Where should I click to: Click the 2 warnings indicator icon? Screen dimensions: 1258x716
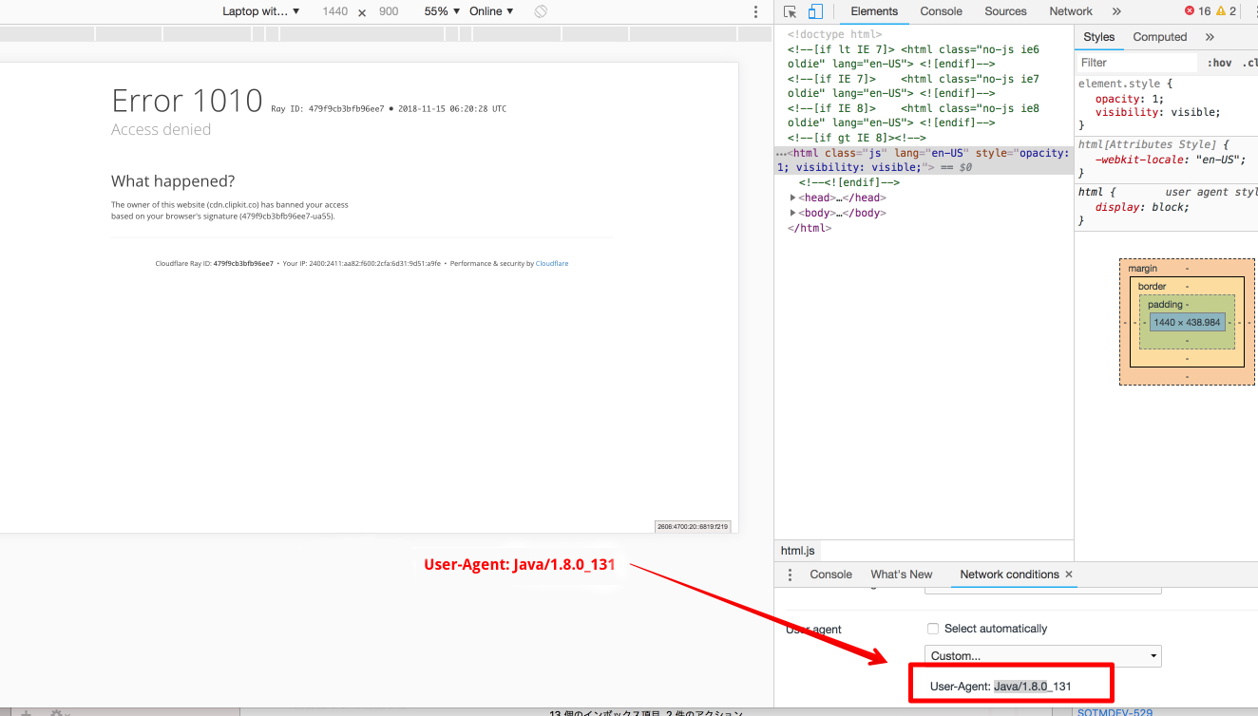click(x=1222, y=10)
